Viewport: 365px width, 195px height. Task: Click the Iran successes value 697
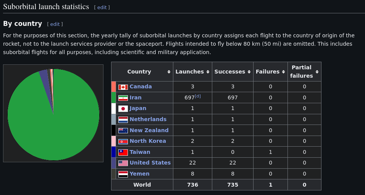[x=233, y=97]
